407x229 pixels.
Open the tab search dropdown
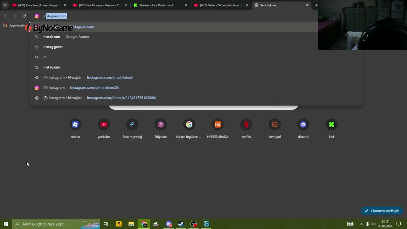click(5, 5)
